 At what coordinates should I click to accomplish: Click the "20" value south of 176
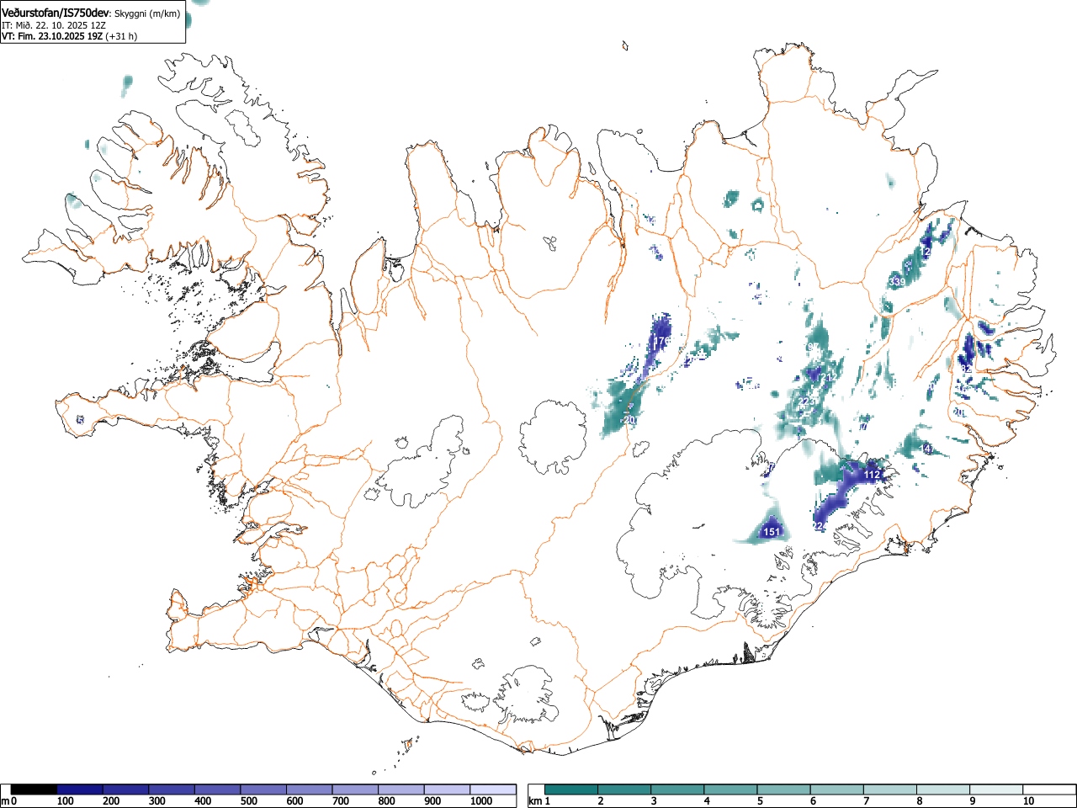click(x=630, y=420)
